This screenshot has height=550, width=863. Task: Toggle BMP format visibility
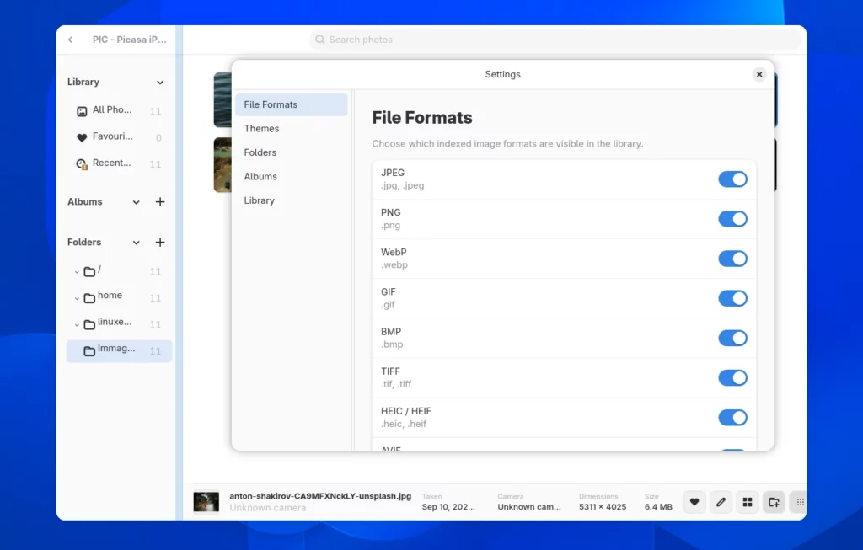[x=732, y=338]
